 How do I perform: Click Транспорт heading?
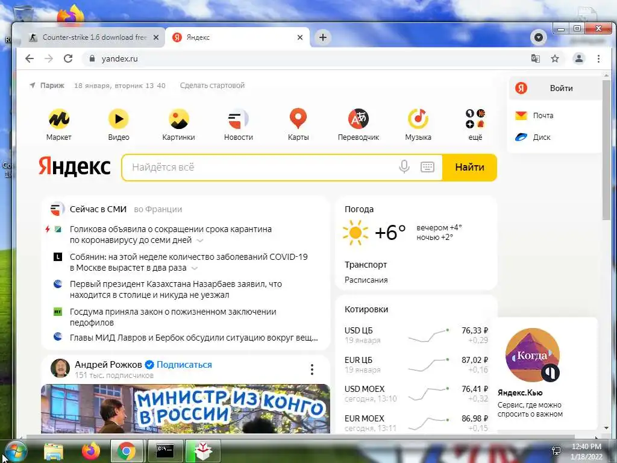click(366, 265)
